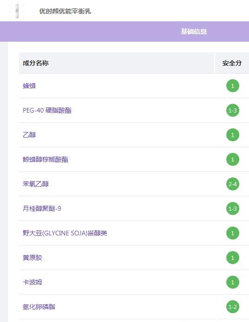Image resolution: width=249 pixels, height=322 pixels.
Task: Open the 月桂醇聚醚-9 ingredient link
Action: pos(42,208)
